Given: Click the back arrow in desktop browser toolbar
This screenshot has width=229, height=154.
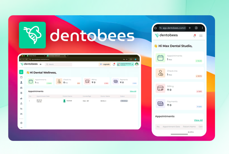Looking at the screenshot, I should pos(20,59).
